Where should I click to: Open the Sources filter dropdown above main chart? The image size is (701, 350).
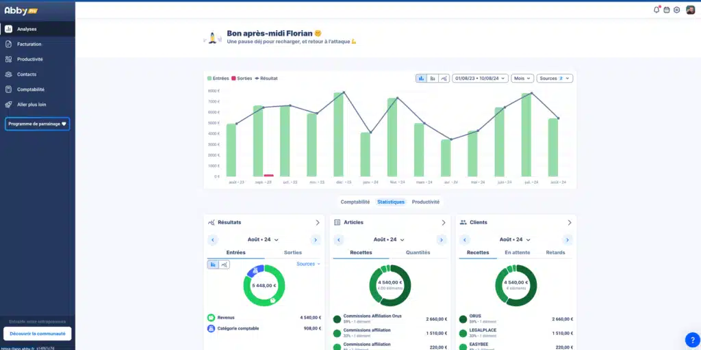(x=554, y=79)
